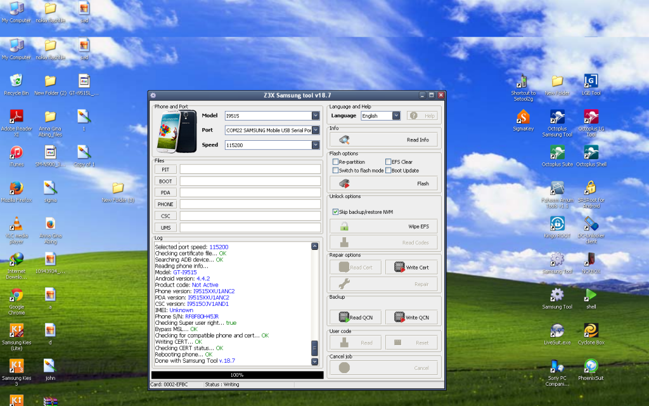Enable the EFS Clear checkbox

tap(388, 162)
